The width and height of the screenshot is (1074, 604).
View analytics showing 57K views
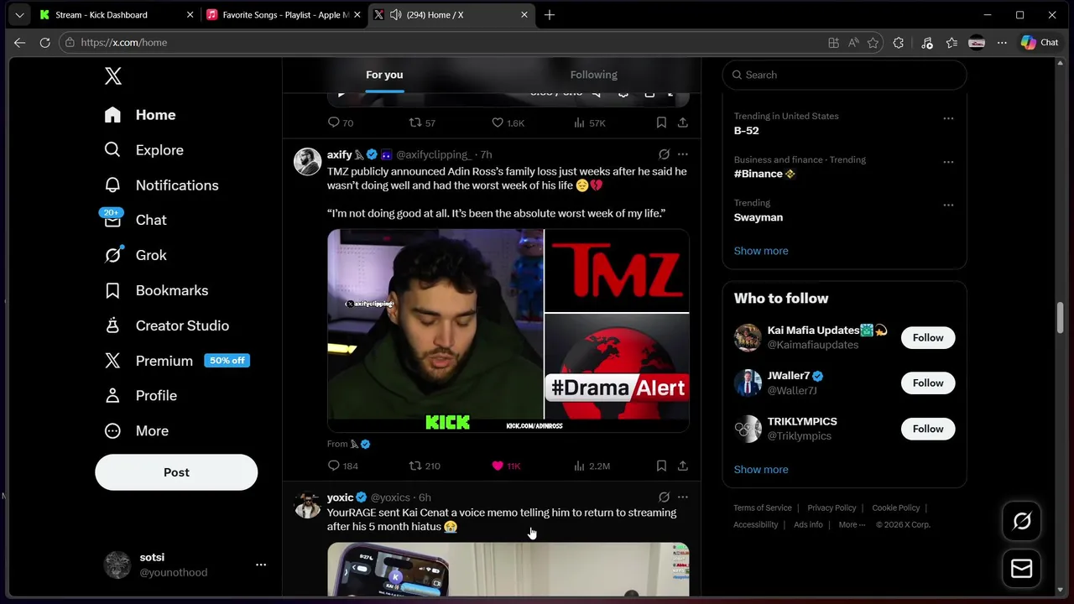click(590, 122)
